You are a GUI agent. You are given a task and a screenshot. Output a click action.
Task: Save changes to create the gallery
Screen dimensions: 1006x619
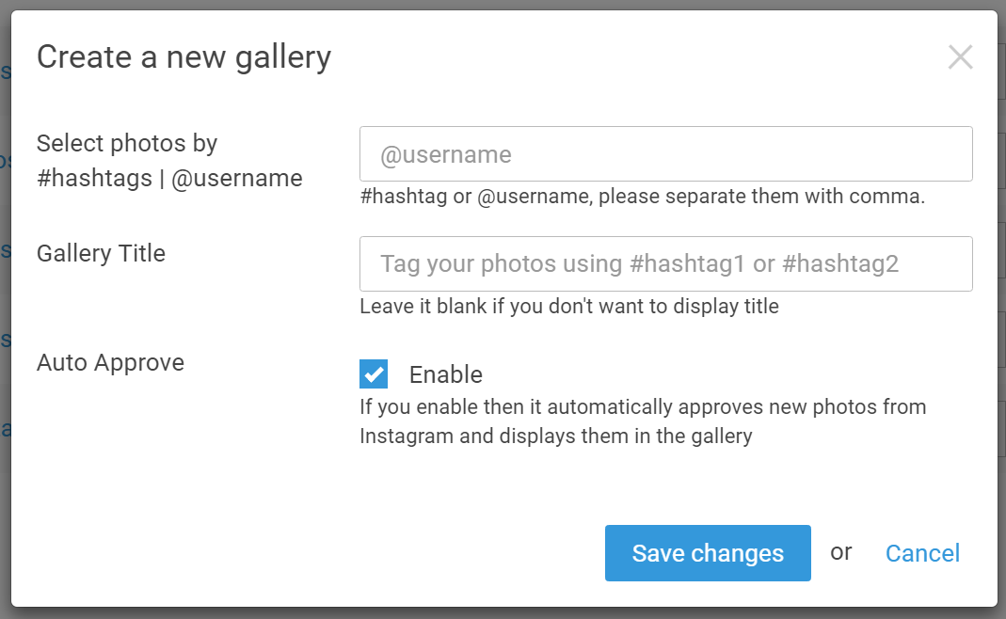[x=708, y=553]
